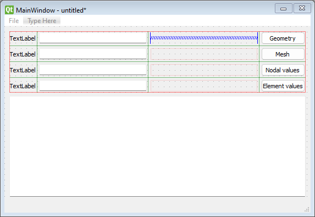Select the empty widget placeholder in Mesh row
This screenshot has width=315, height=217.
204,54
